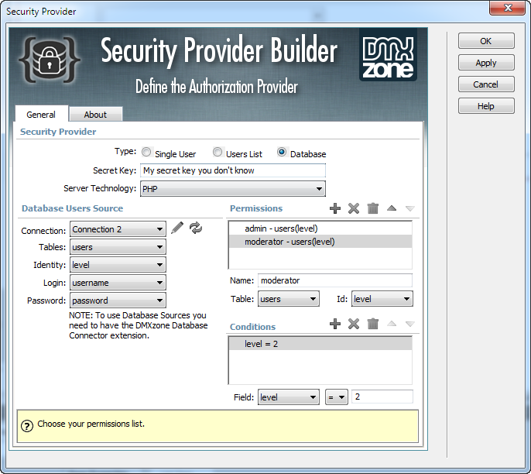The height and width of the screenshot is (474, 531).
Task: Select Database type radio button
Action: pos(282,152)
